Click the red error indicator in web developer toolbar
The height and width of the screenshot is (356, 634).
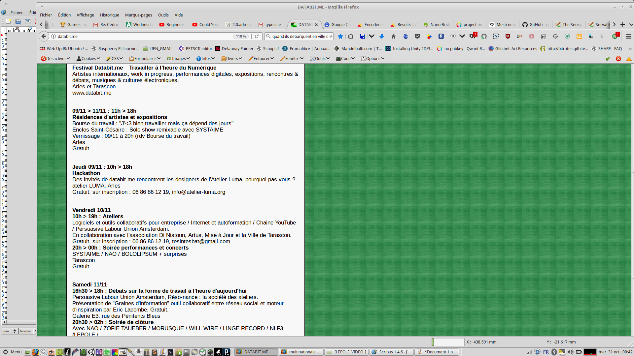pos(618,59)
